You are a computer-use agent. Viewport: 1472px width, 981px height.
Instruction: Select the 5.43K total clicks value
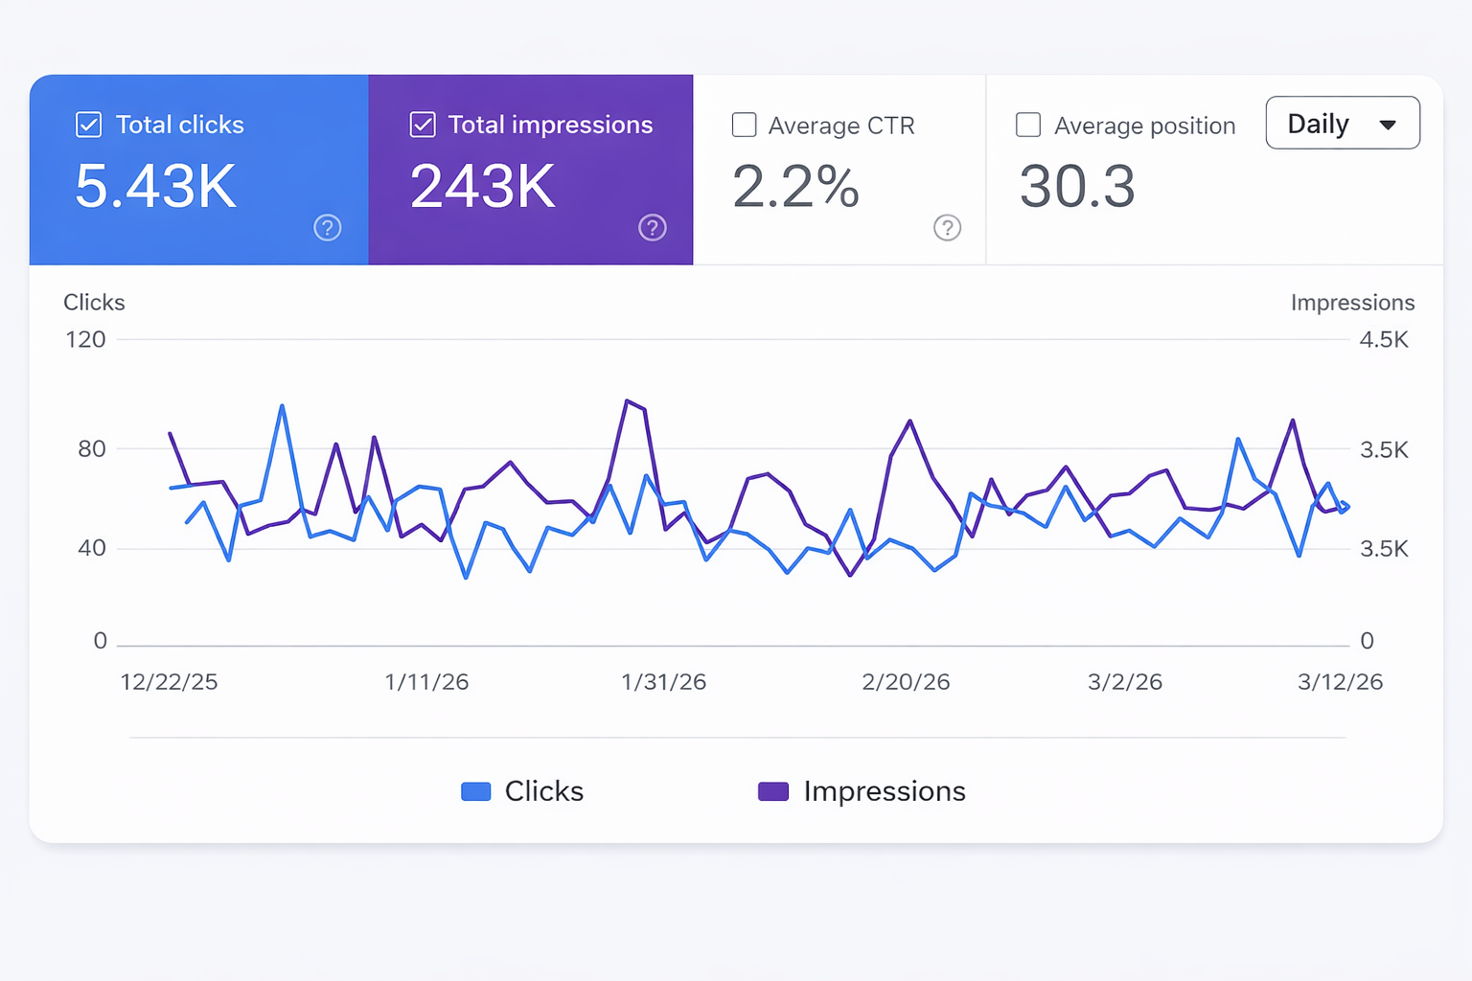click(156, 186)
